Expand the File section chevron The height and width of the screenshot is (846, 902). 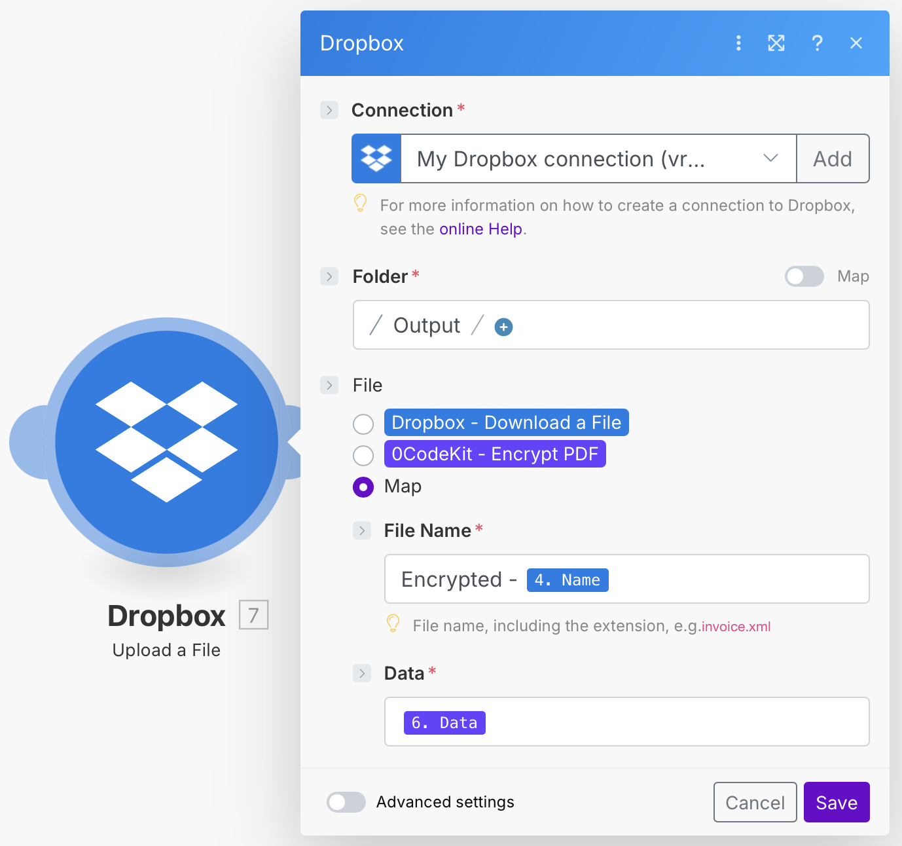pos(329,385)
